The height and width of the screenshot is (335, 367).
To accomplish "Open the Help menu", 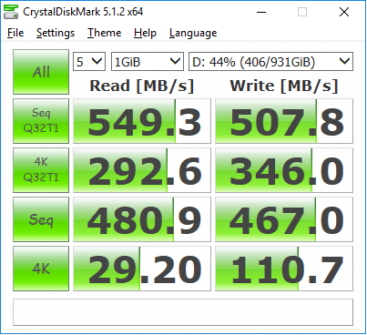I will [145, 33].
